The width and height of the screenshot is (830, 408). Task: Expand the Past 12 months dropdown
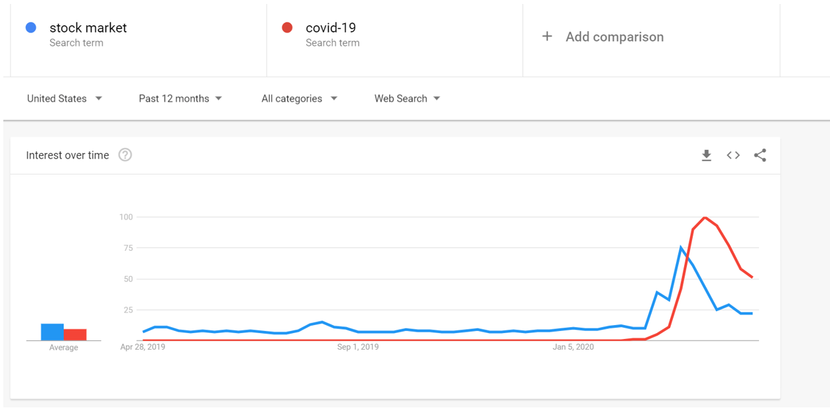point(180,99)
